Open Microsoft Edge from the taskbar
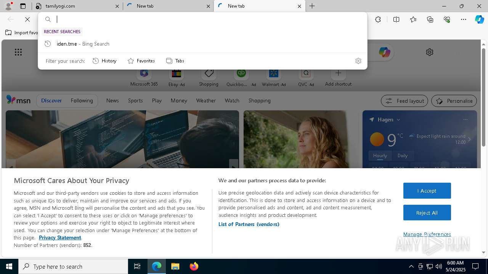 [157, 266]
